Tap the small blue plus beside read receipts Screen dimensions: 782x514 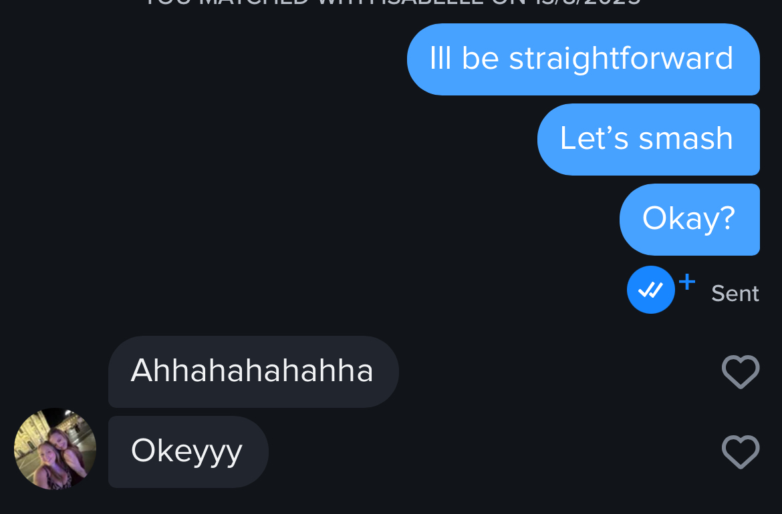(x=687, y=282)
